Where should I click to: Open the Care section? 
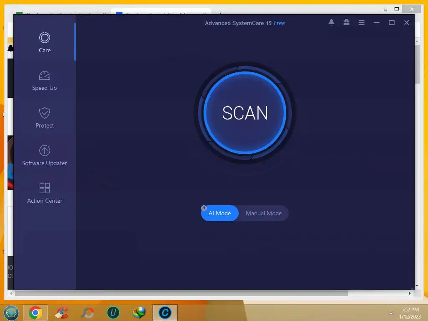point(44,43)
